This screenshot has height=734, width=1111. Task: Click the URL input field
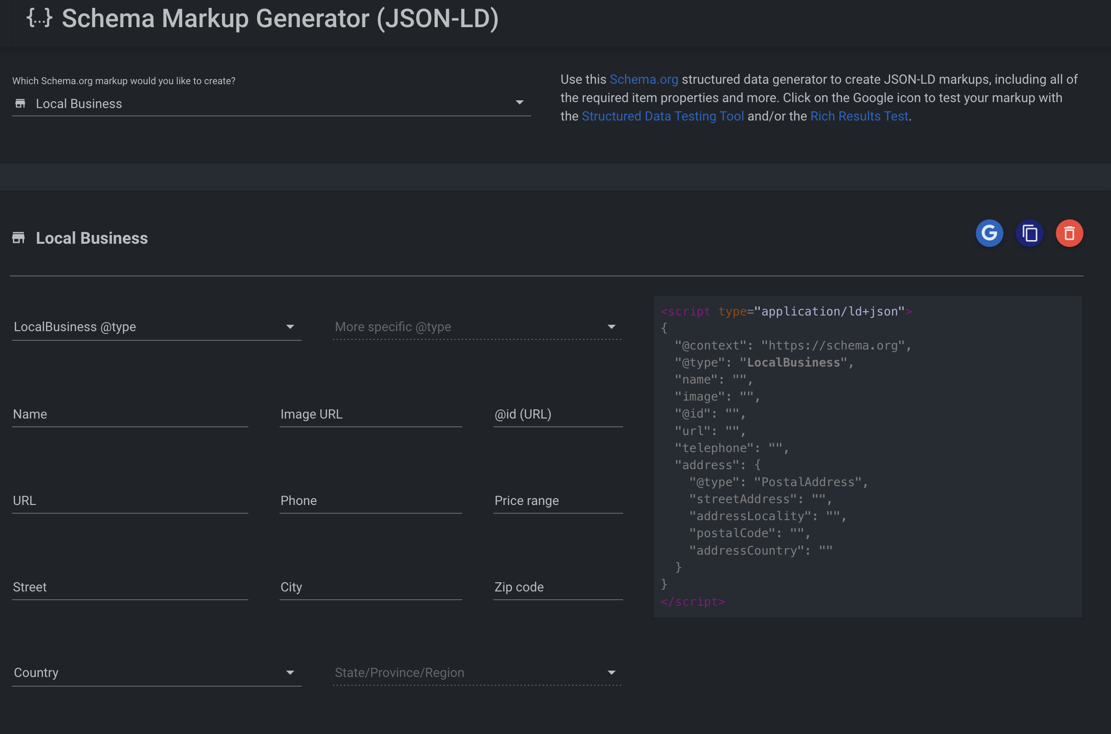click(130, 501)
